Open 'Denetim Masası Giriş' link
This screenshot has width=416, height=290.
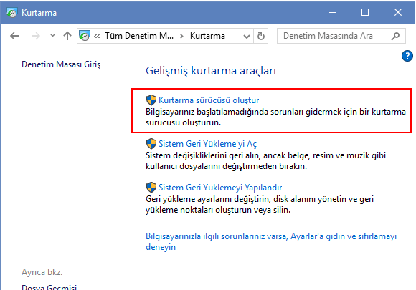click(x=61, y=64)
